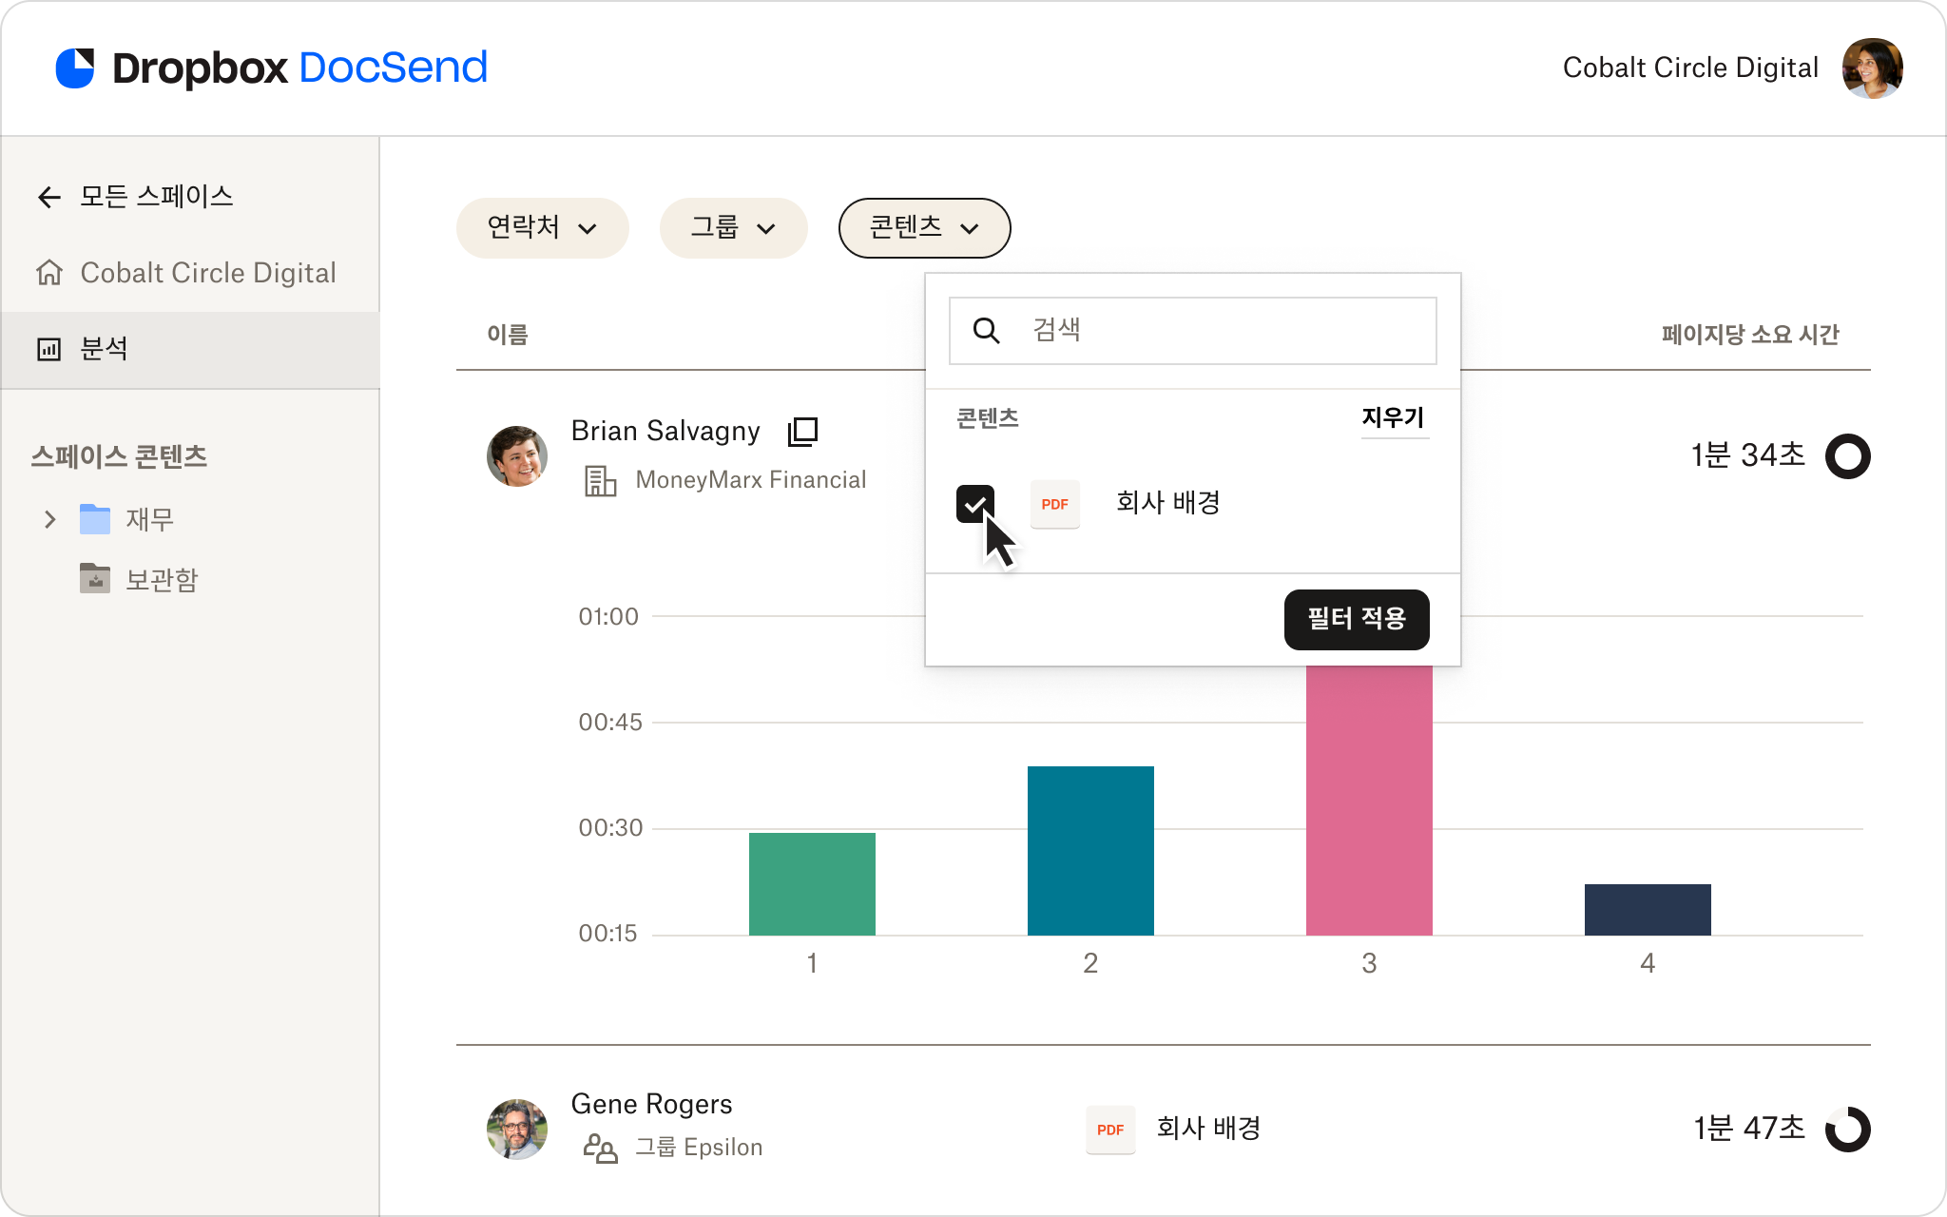The height and width of the screenshot is (1217, 1947).
Task: Click the teal bar for page 2
Action: coord(1090,851)
